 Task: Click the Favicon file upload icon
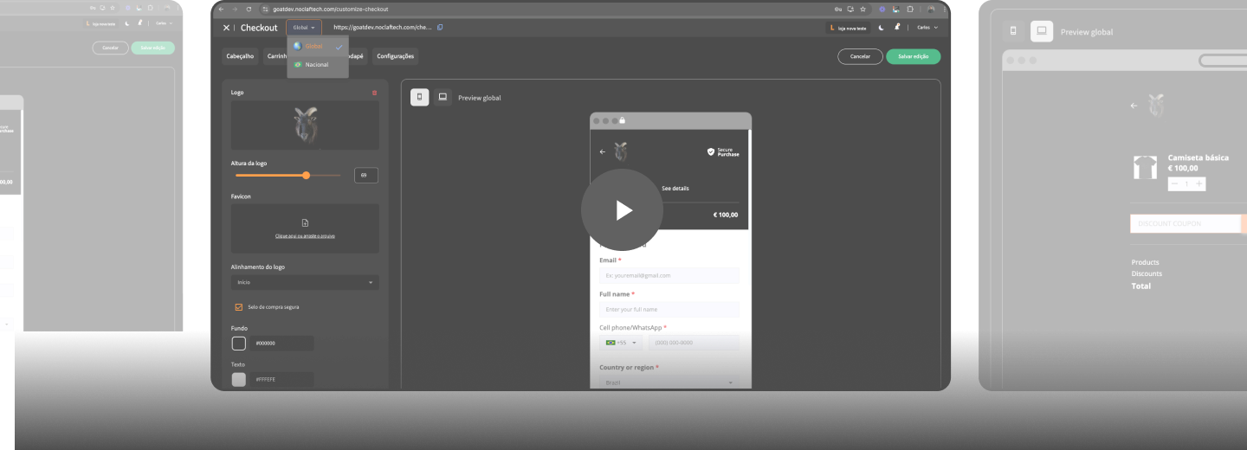[x=305, y=223]
